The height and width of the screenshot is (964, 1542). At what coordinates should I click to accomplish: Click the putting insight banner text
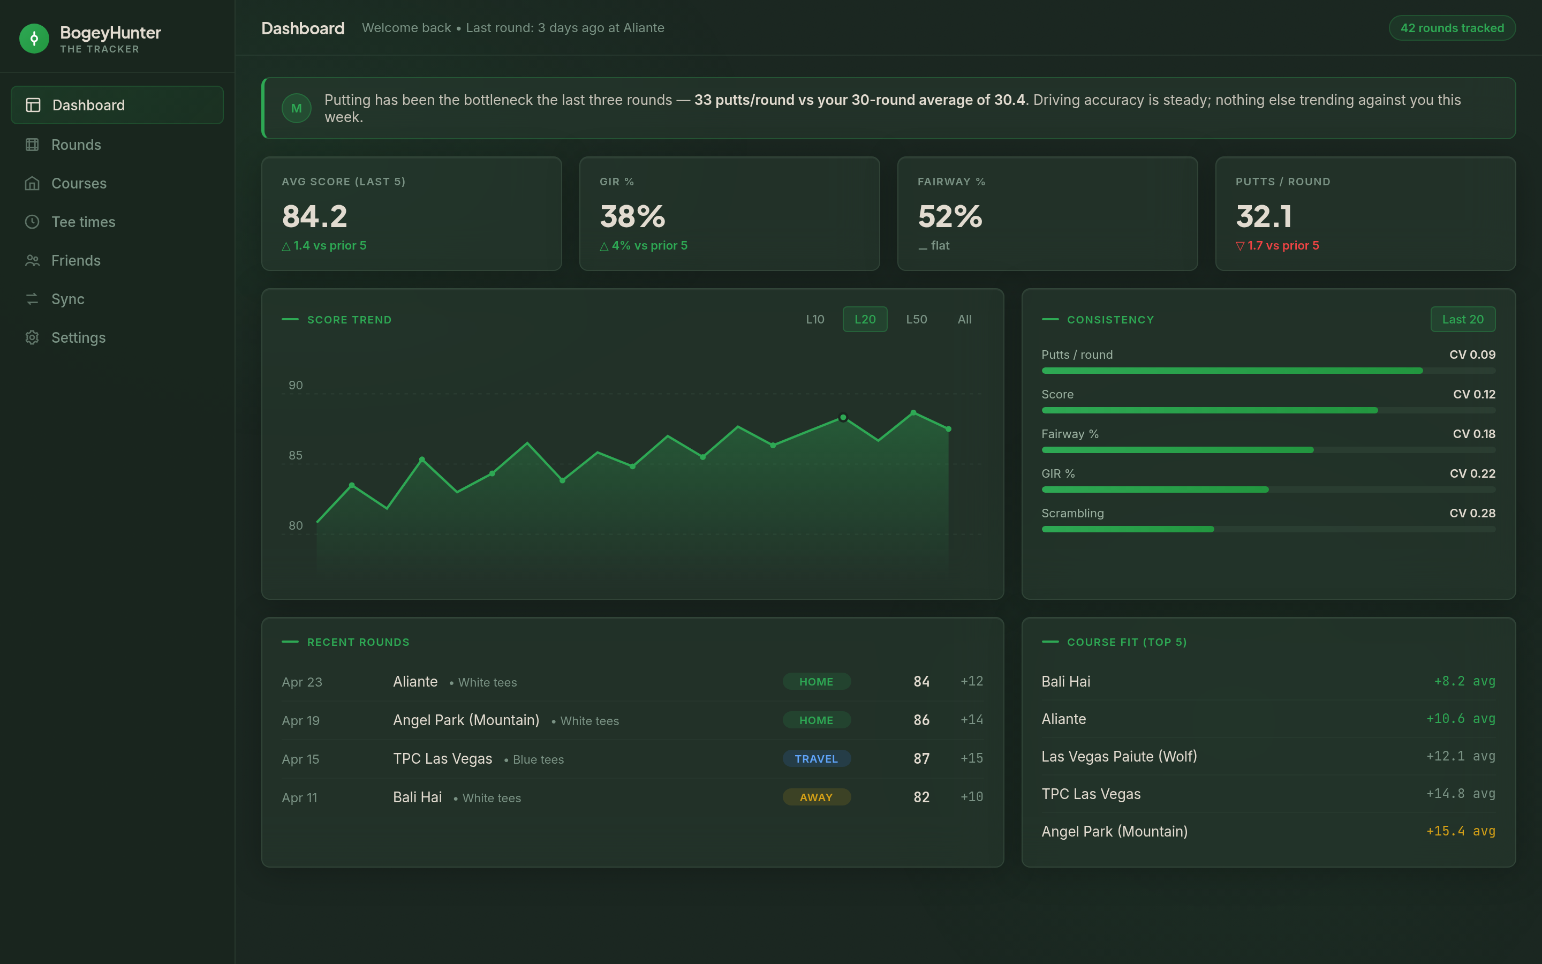(892, 108)
